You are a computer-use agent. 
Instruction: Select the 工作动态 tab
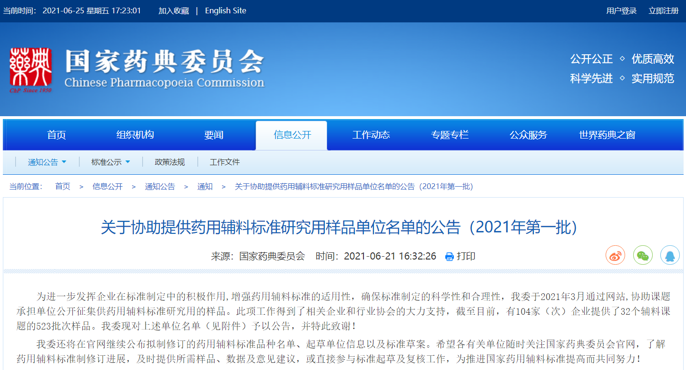pyautogui.click(x=371, y=135)
